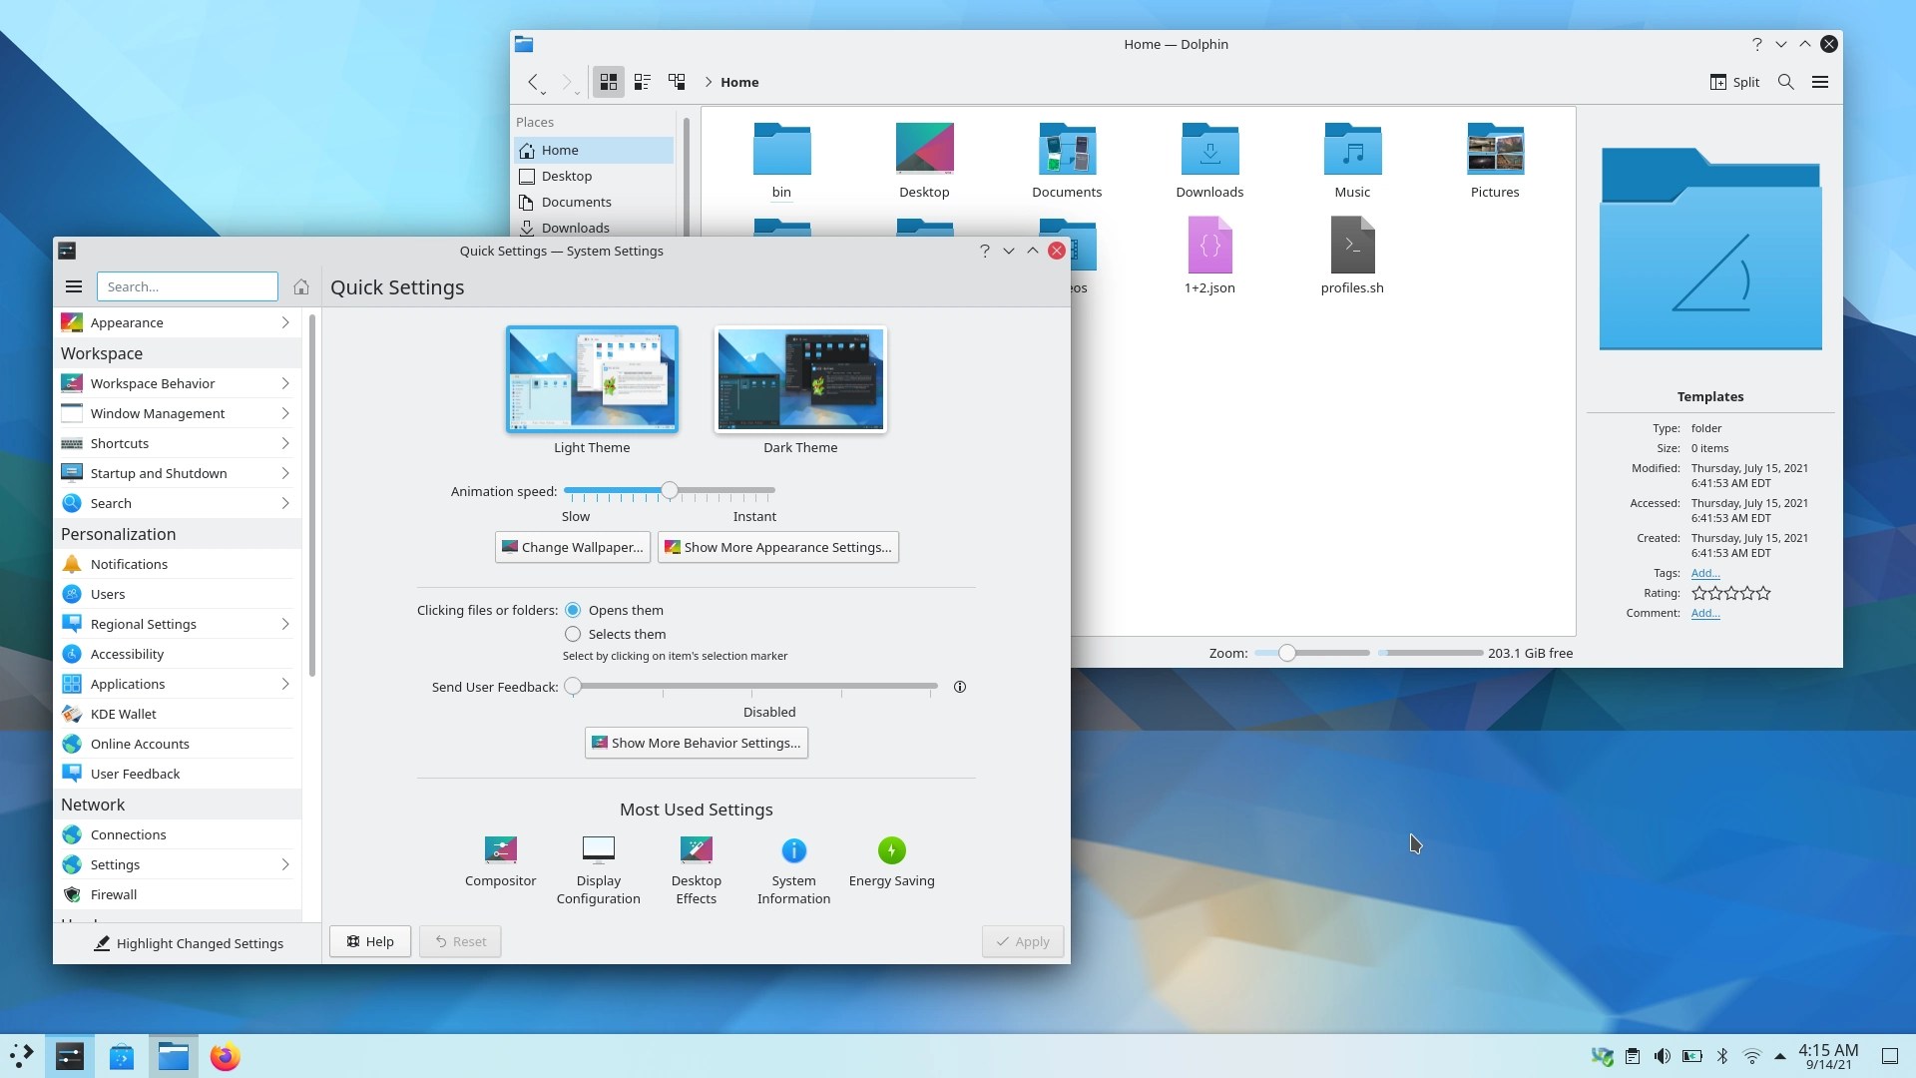Viewport: 1916px width, 1078px height.
Task: Click the System Settings home icon
Action: point(300,287)
